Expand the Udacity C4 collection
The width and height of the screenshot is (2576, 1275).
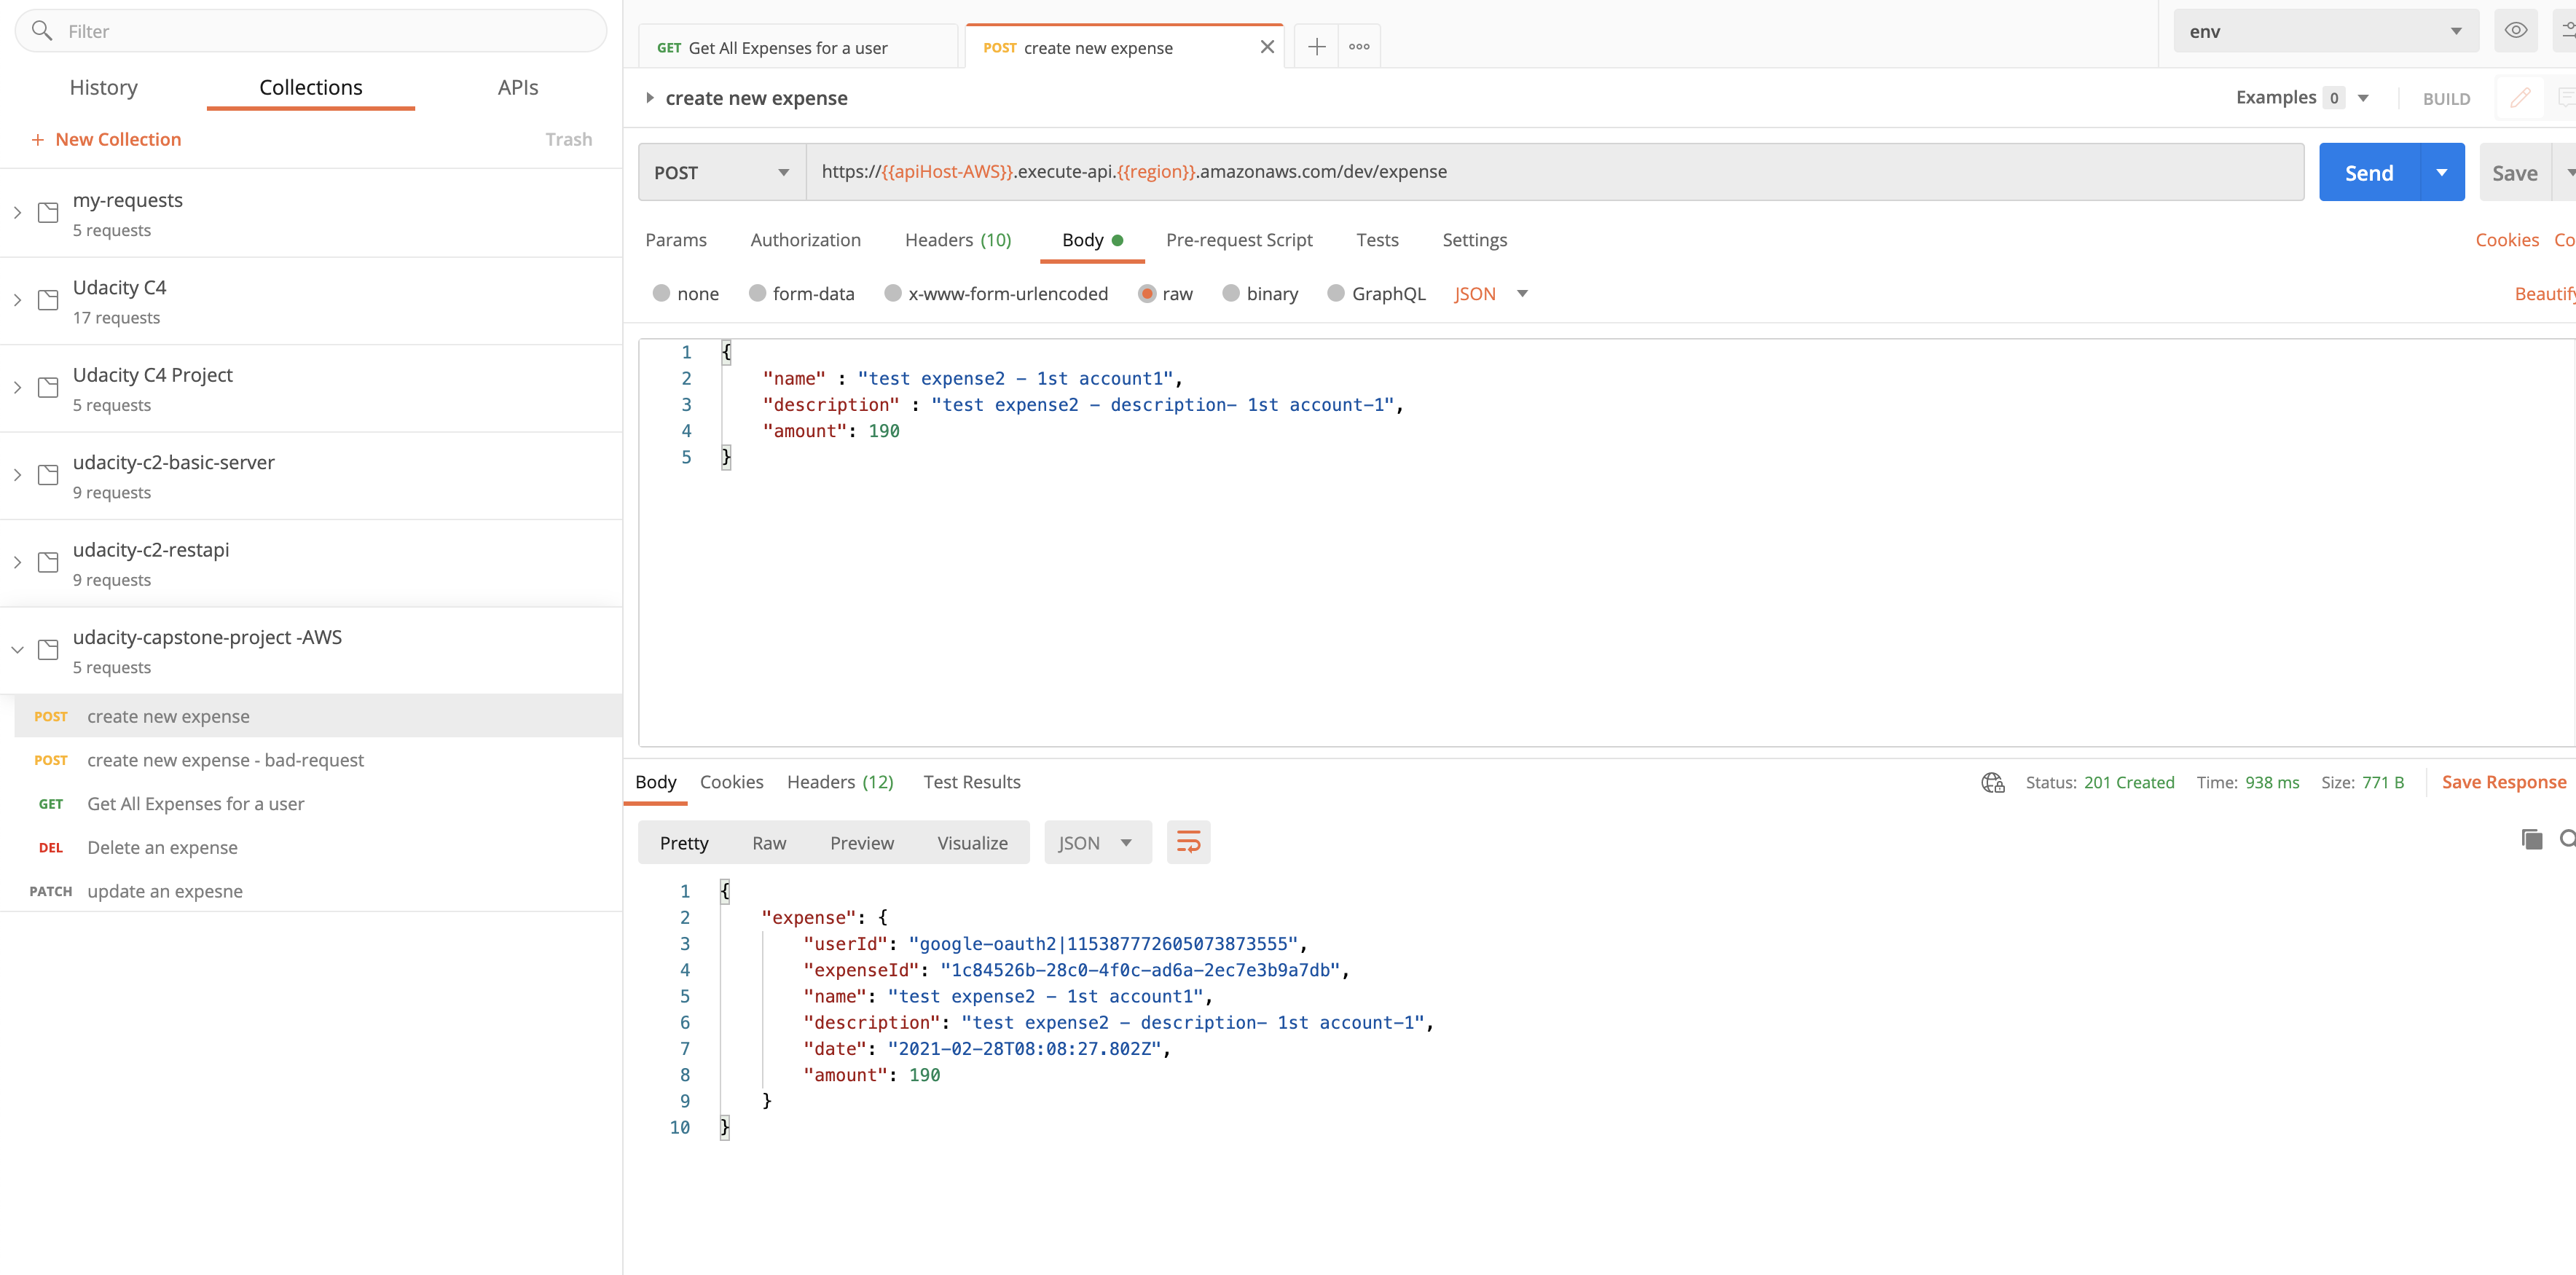click(x=18, y=300)
